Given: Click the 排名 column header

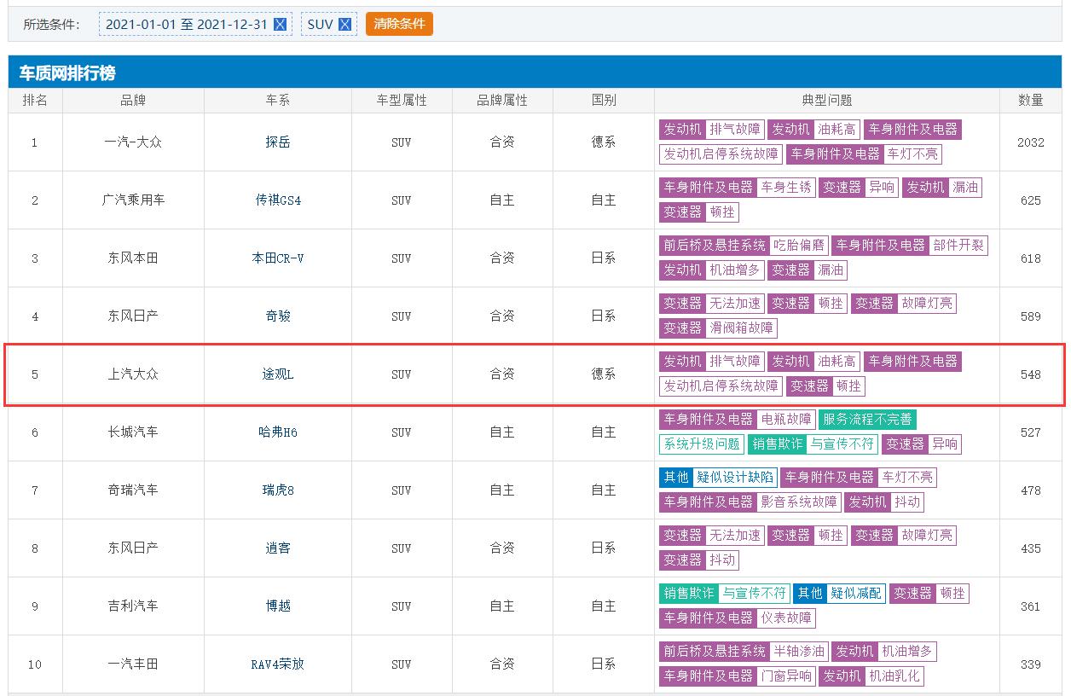Looking at the screenshot, I should pyautogui.click(x=35, y=101).
